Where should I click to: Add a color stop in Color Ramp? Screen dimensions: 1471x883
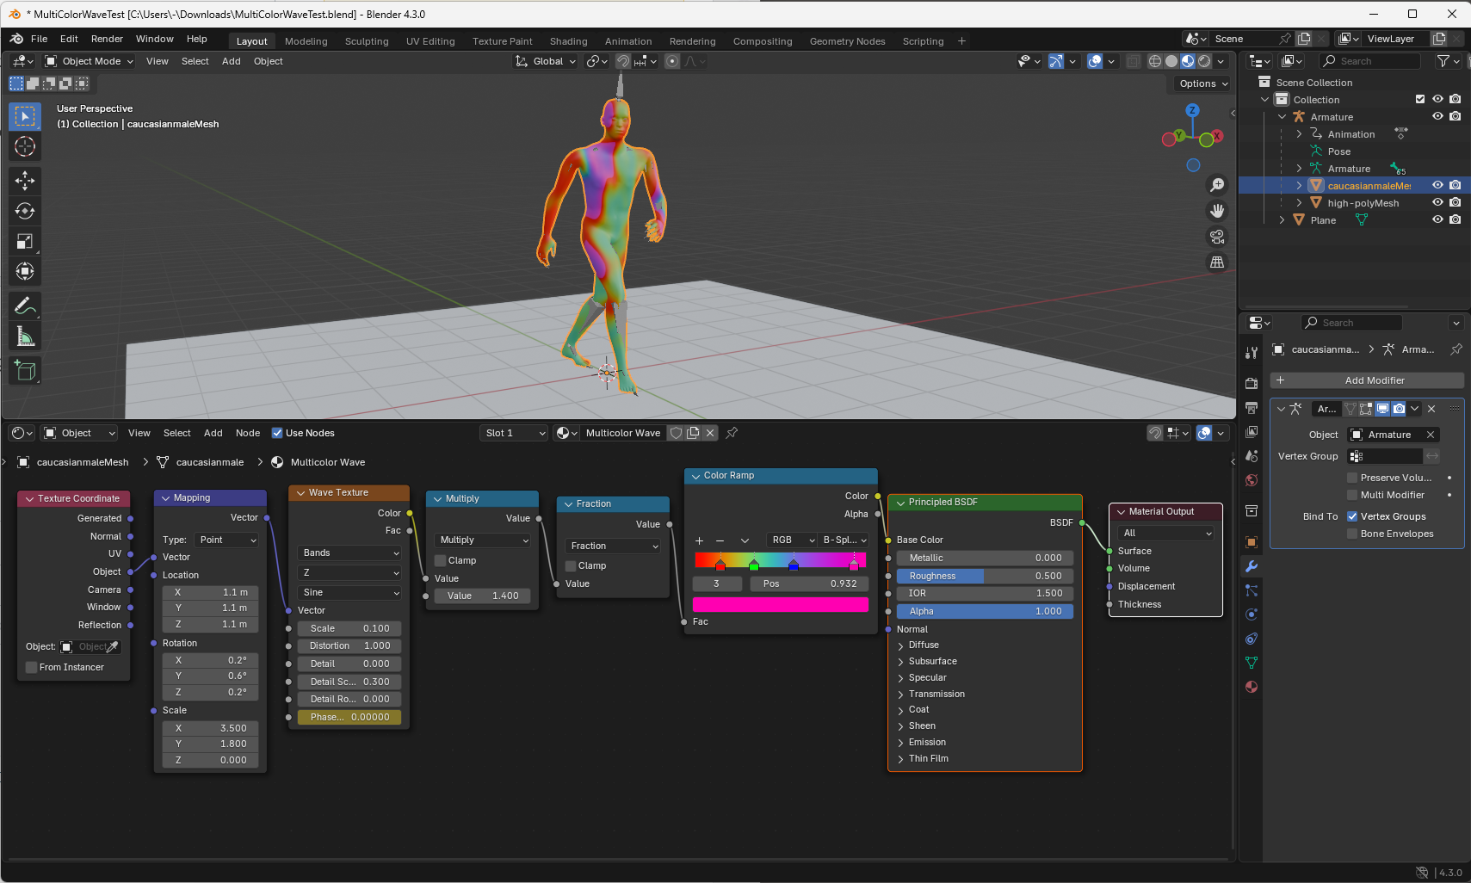[x=699, y=540]
